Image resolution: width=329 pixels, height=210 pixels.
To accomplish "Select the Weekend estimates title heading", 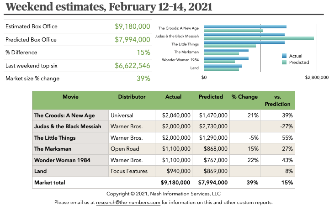I will click(x=110, y=8).
